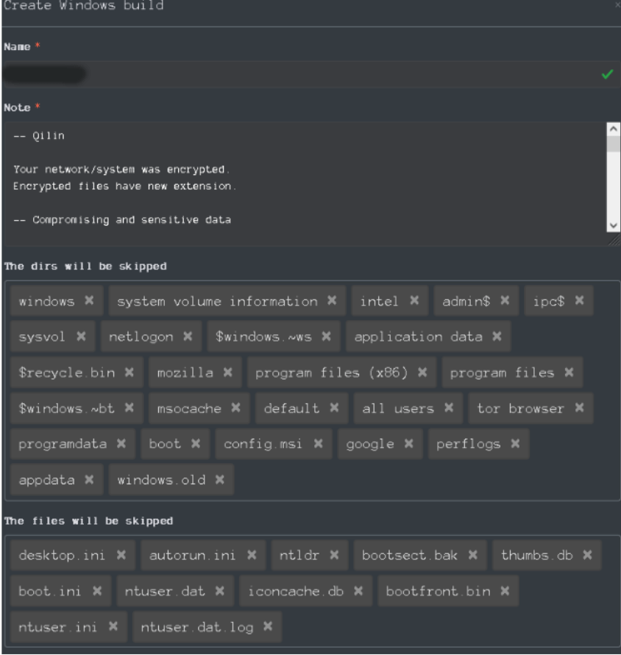Focus the Name input field
The height and width of the screenshot is (655, 621).
click(x=294, y=74)
